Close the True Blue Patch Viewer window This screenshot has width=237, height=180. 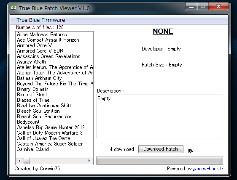point(218,6)
